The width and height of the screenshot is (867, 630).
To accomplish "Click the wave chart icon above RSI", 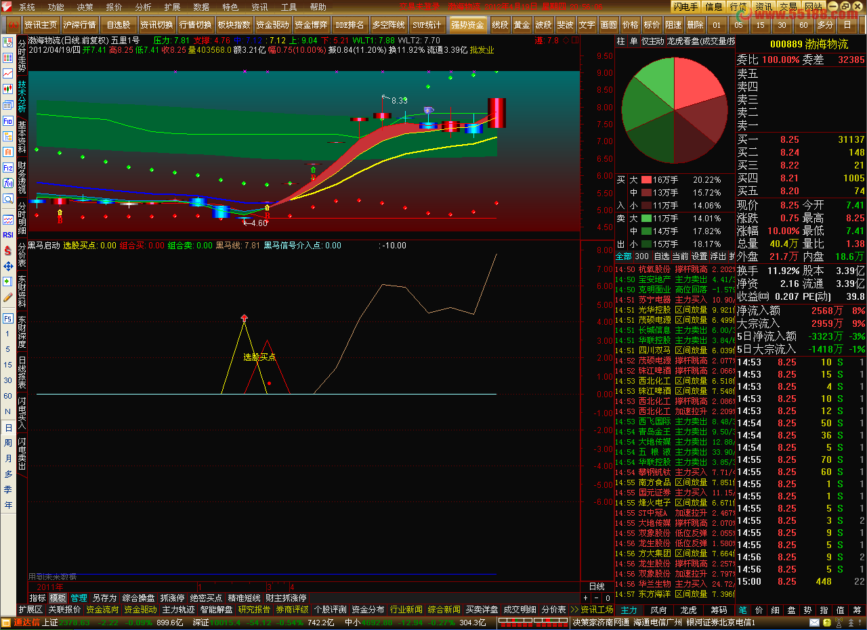I will point(8,219).
